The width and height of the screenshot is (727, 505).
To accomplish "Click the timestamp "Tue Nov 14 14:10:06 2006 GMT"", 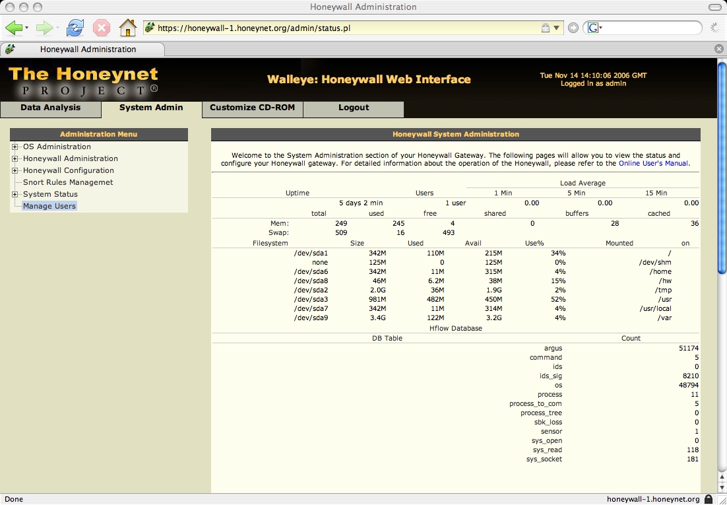I will [x=594, y=75].
